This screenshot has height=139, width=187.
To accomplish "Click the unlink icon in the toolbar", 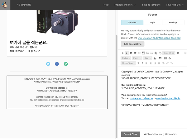I will [139, 53].
